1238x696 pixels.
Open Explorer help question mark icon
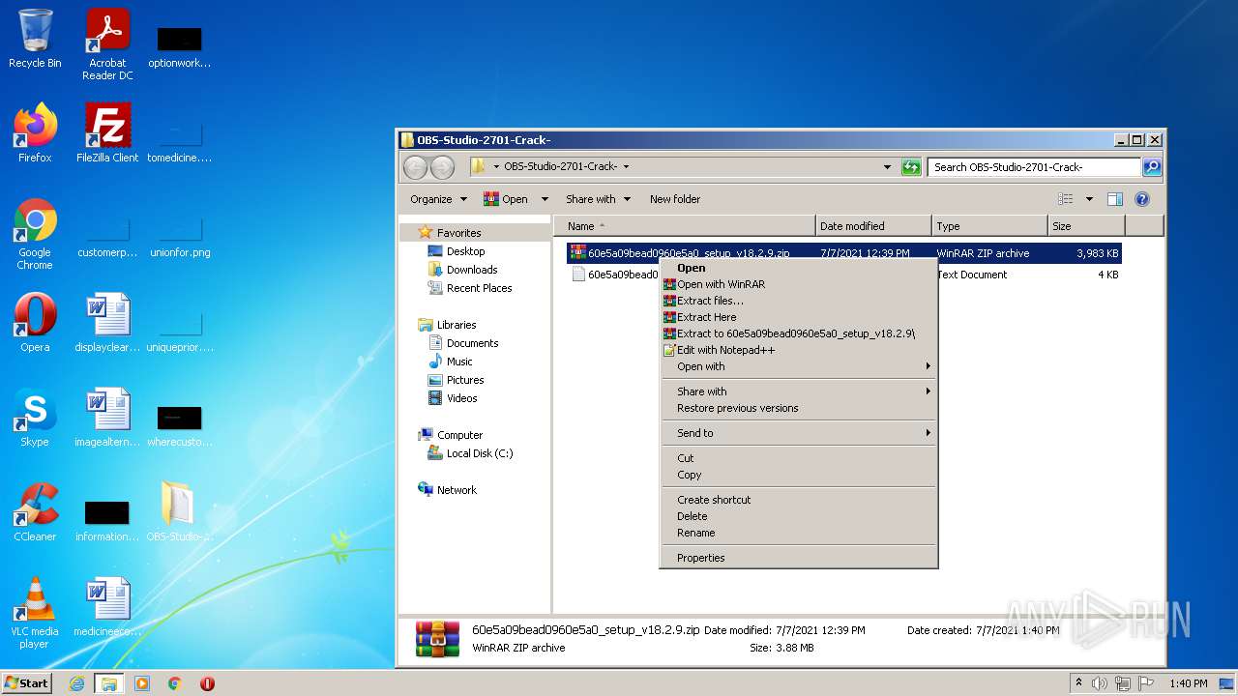[x=1141, y=199]
